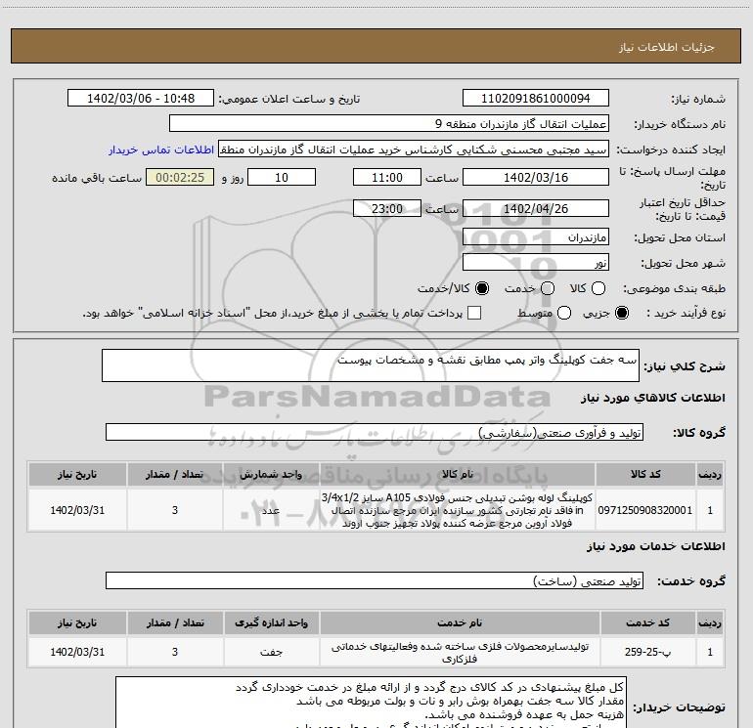Toggle the اسناد خزانه اسلامی payment checkbox
The width and height of the screenshot is (753, 728).
pos(474,314)
